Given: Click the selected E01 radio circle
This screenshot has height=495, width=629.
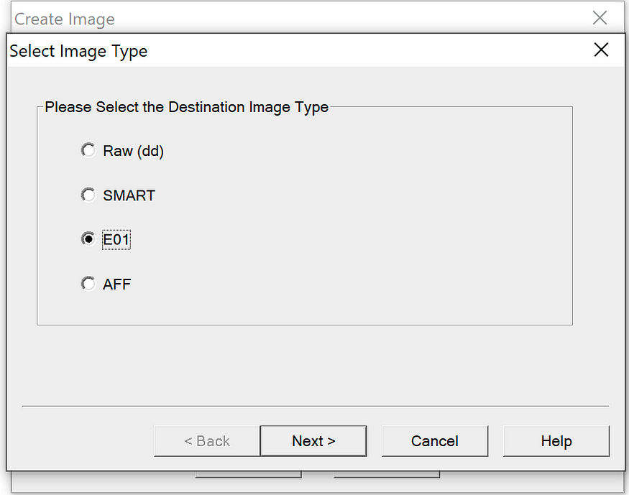Looking at the screenshot, I should (x=88, y=239).
